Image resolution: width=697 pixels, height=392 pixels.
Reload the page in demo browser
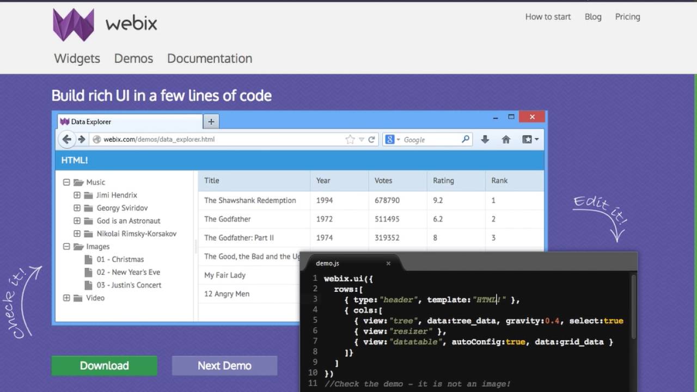click(x=371, y=139)
